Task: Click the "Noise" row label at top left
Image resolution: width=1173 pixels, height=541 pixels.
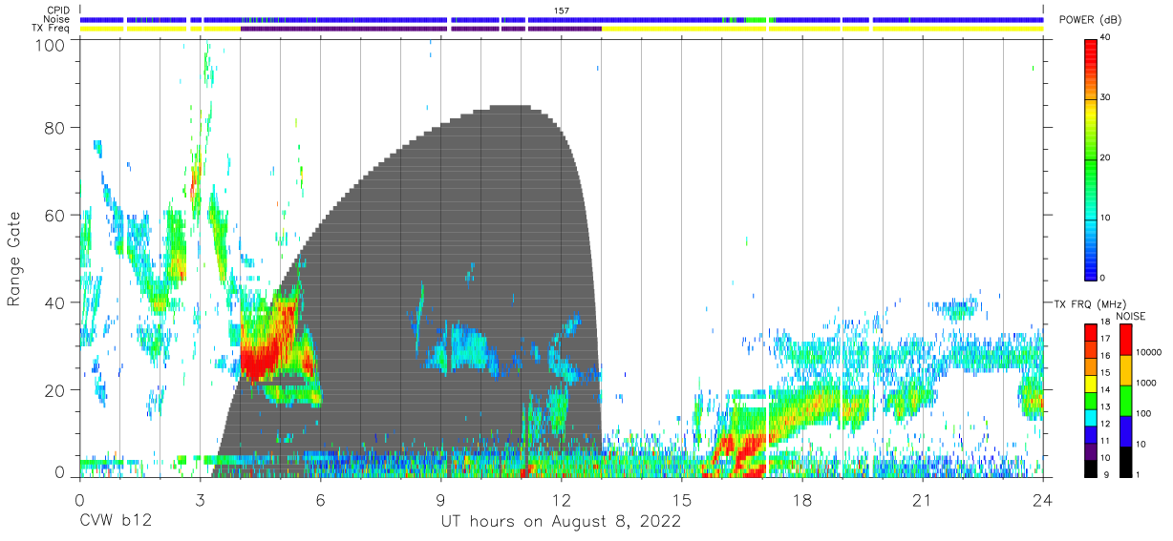Action: [58, 19]
